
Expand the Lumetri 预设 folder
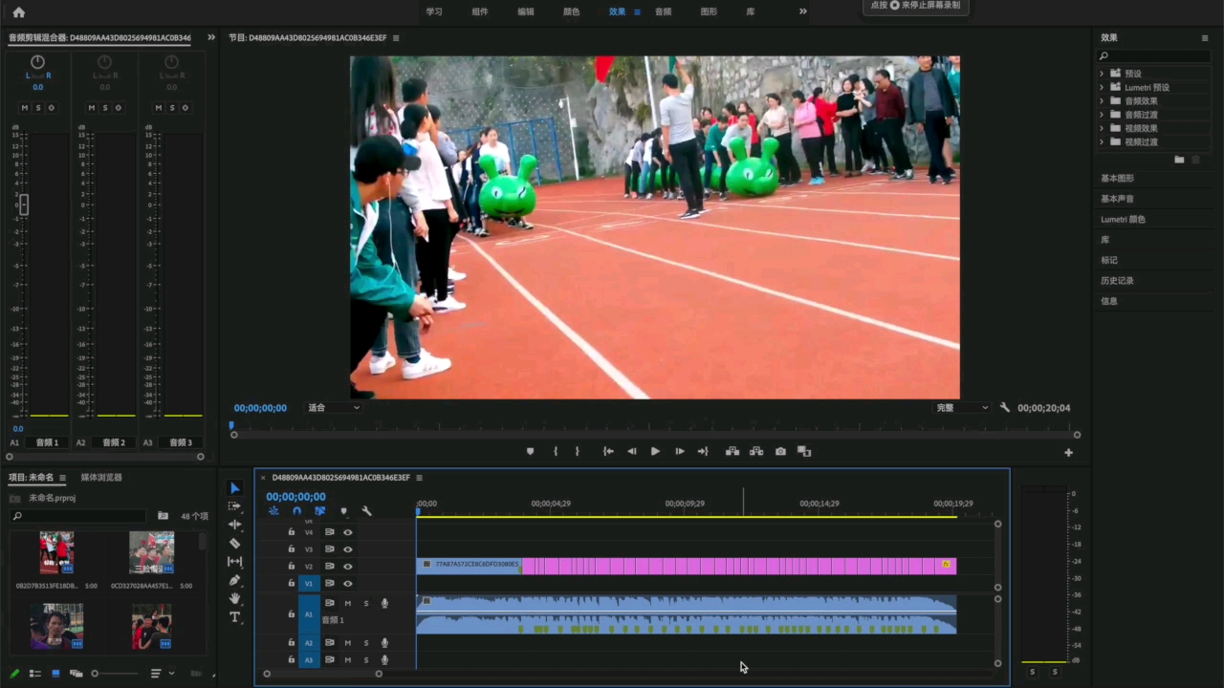coord(1102,87)
